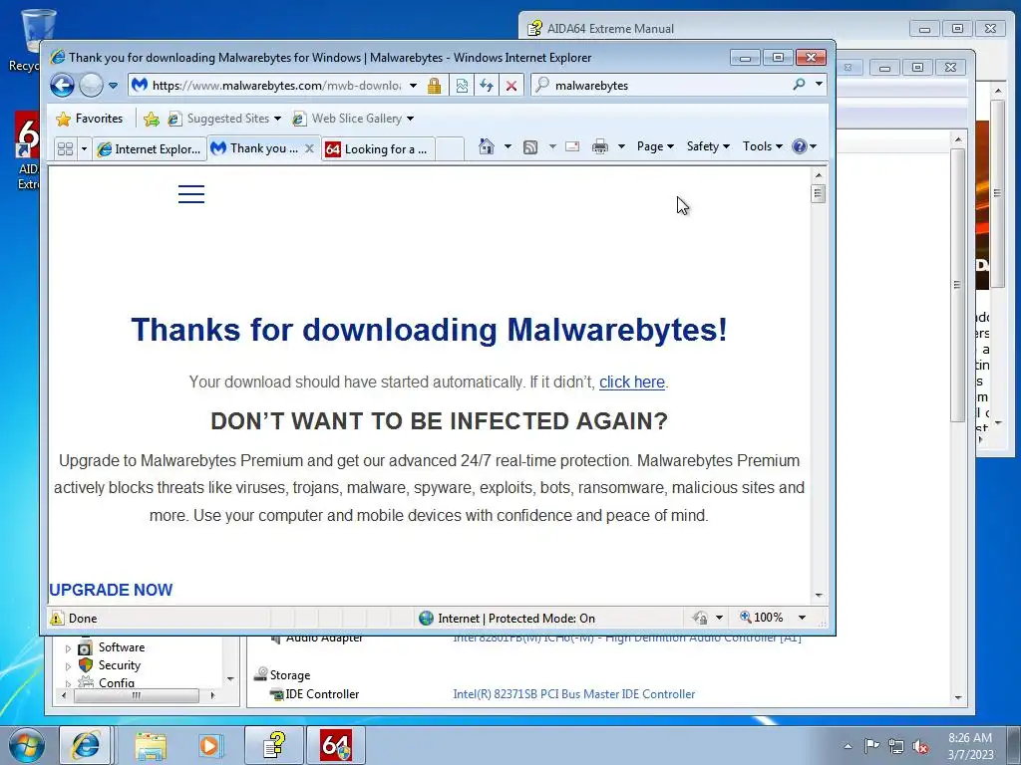Click the IE Forward arrow button
This screenshot has width=1021, height=765.
[x=91, y=86]
